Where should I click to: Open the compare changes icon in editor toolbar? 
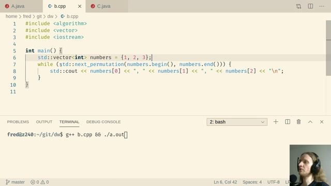(x=298, y=6)
